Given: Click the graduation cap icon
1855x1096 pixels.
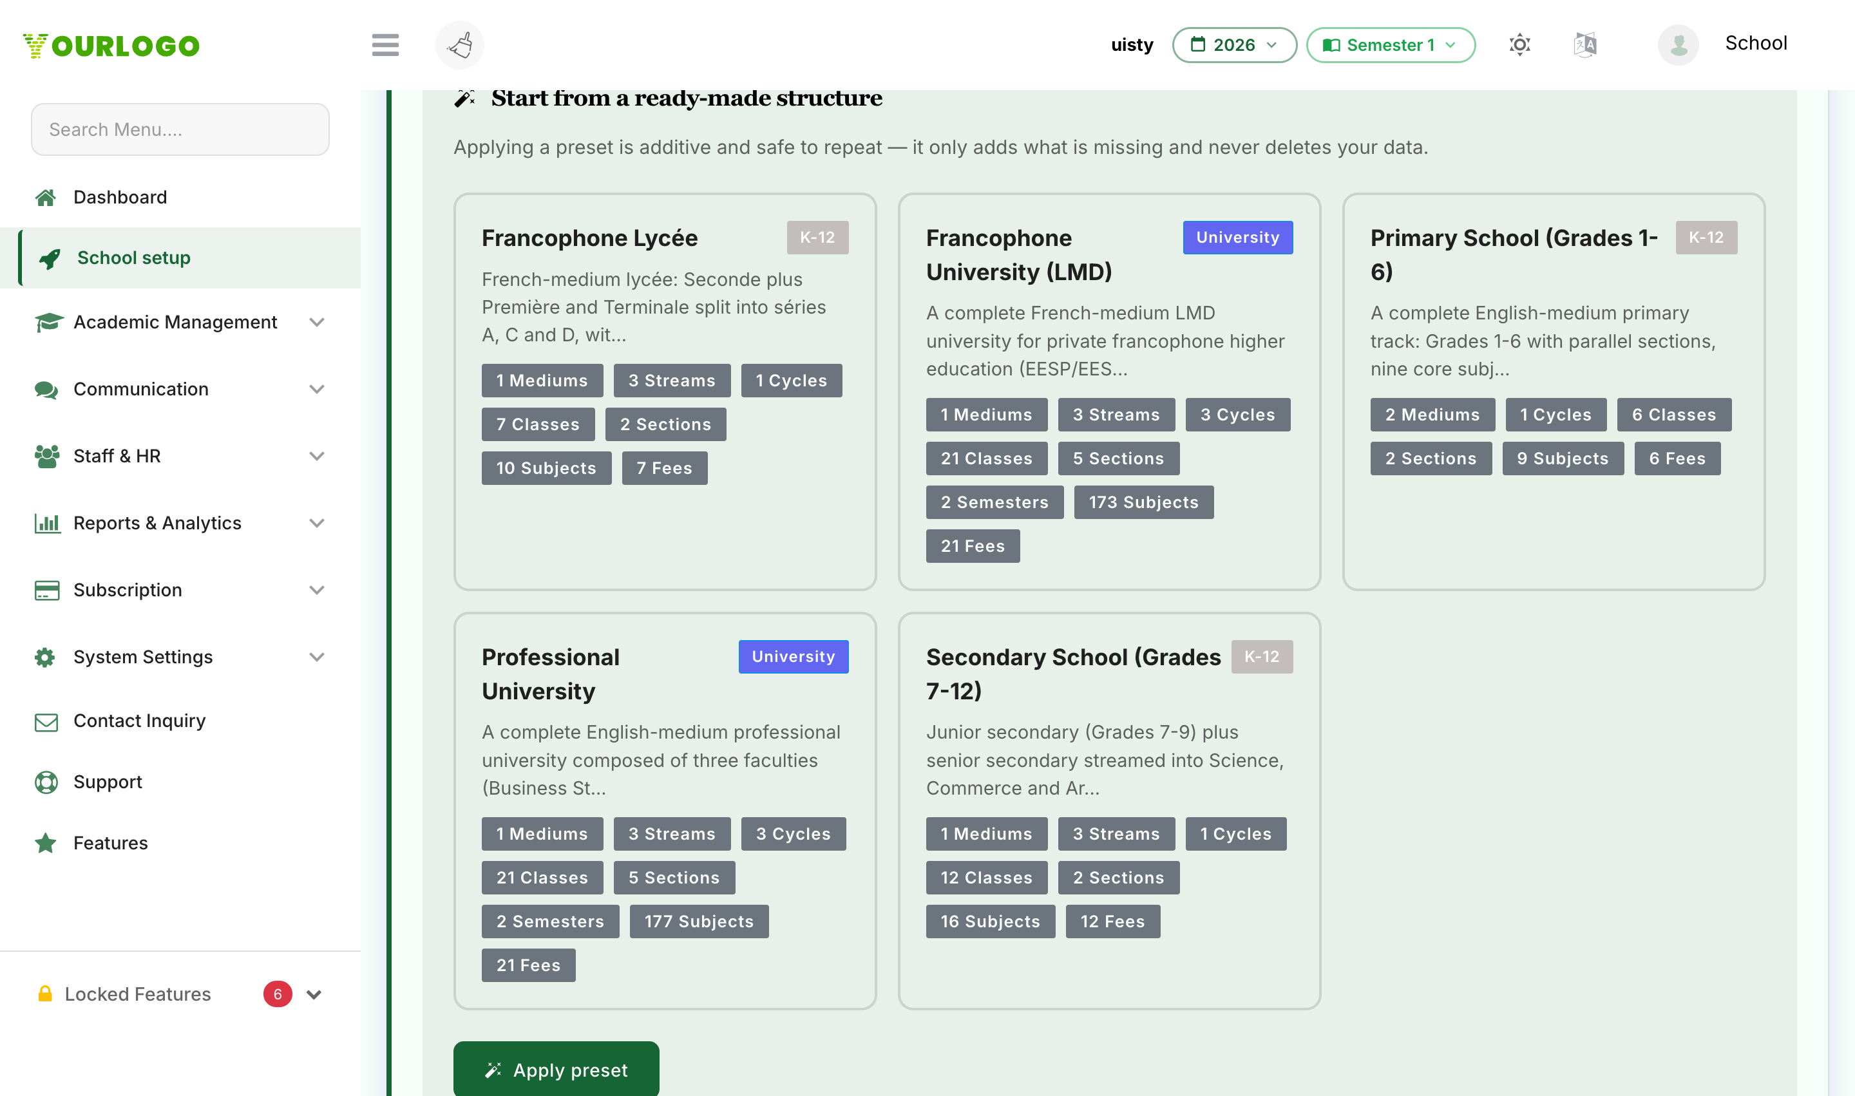Looking at the screenshot, I should coord(48,322).
